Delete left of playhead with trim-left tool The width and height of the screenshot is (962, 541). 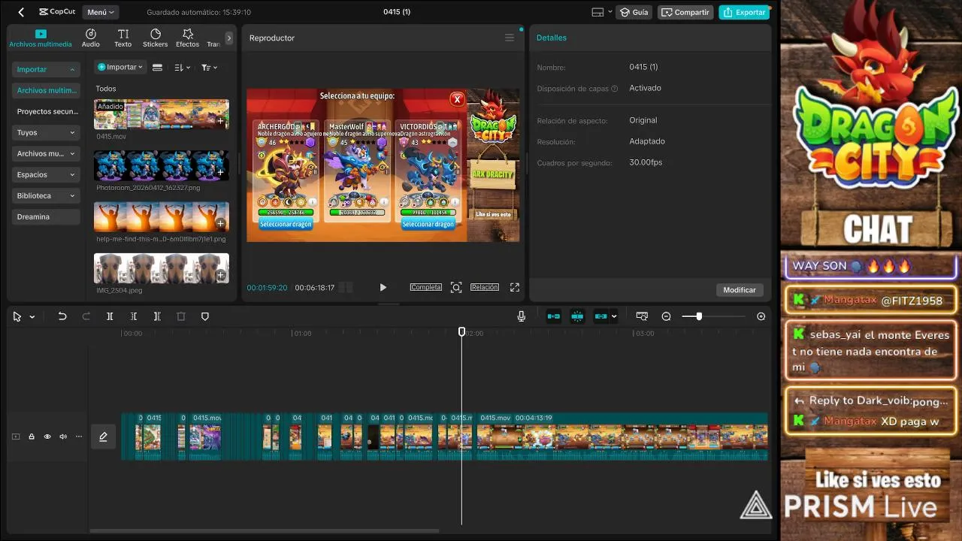134,316
